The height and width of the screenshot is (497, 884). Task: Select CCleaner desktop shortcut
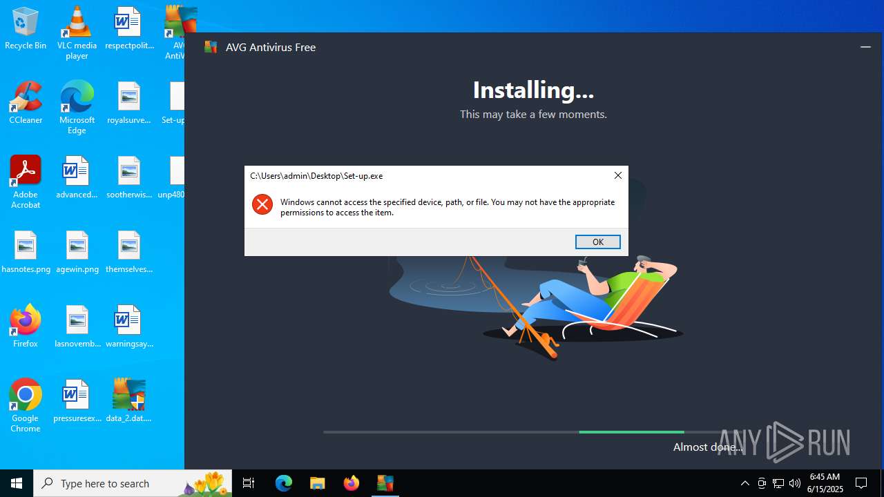point(26,104)
